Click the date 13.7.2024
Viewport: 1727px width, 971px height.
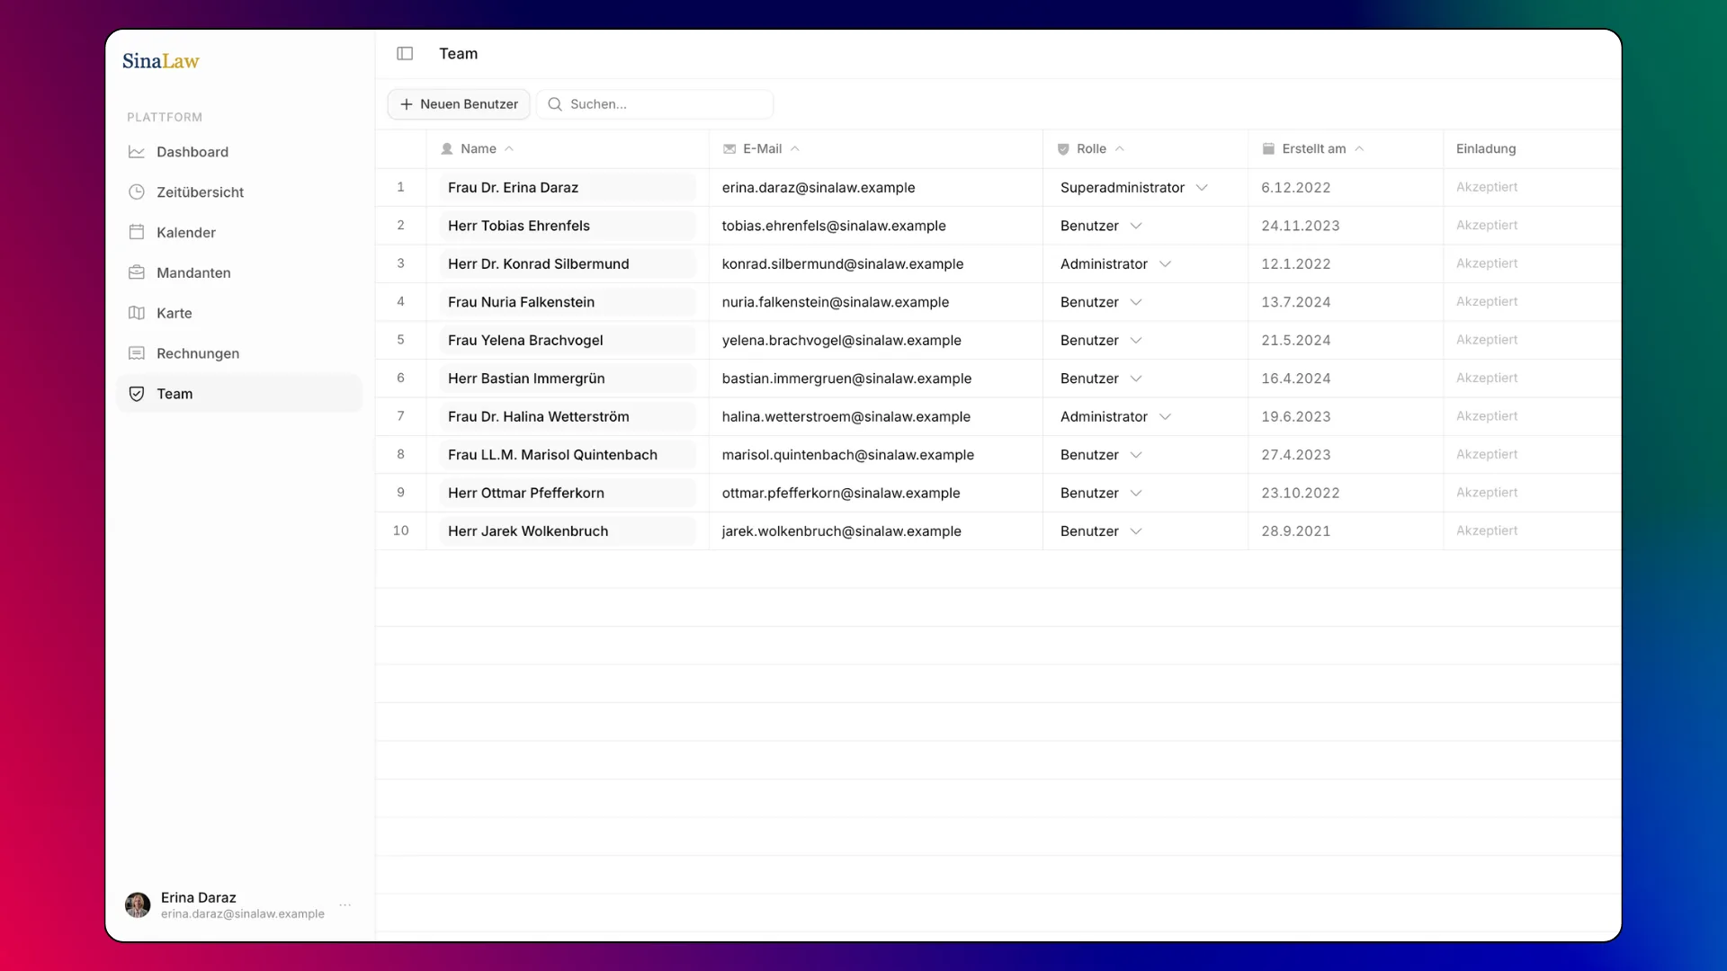pyautogui.click(x=1295, y=302)
